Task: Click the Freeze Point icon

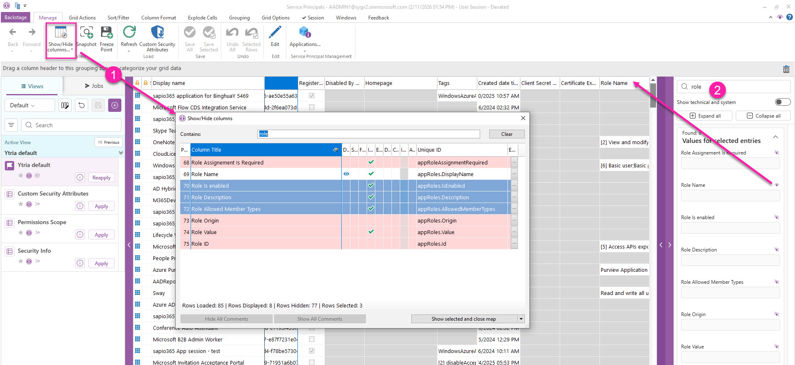Action: point(106,33)
